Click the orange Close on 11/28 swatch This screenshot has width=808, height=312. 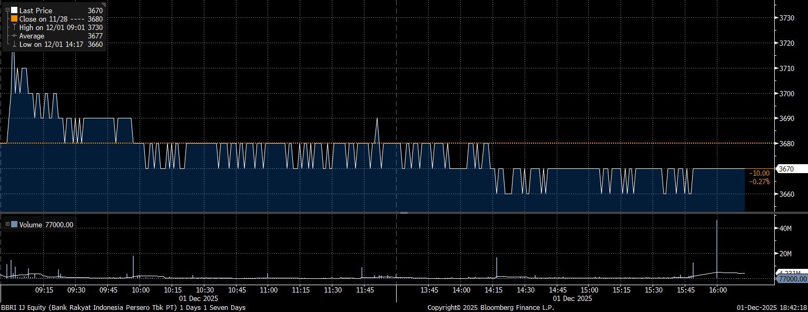(x=14, y=18)
